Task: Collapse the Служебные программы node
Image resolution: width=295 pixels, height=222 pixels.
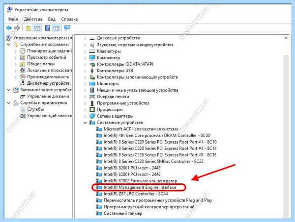Action: (x=9, y=45)
